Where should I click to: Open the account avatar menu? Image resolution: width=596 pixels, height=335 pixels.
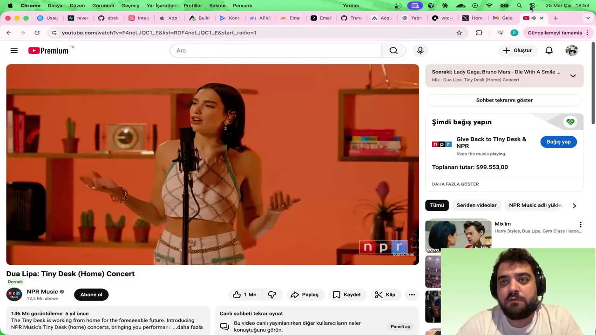[x=572, y=50]
